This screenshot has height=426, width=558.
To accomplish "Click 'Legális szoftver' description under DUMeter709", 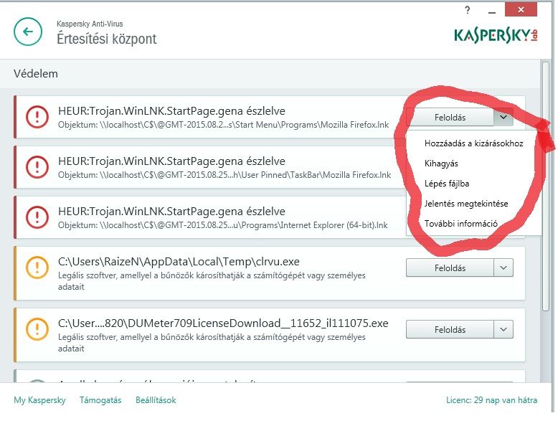I will click(212, 342).
